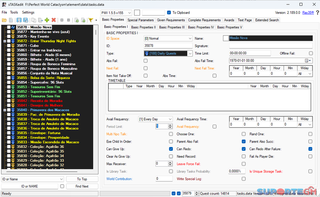This screenshot has width=320, height=197.
Task: Click the green plus add task icon
Action: click(x=47, y=20)
